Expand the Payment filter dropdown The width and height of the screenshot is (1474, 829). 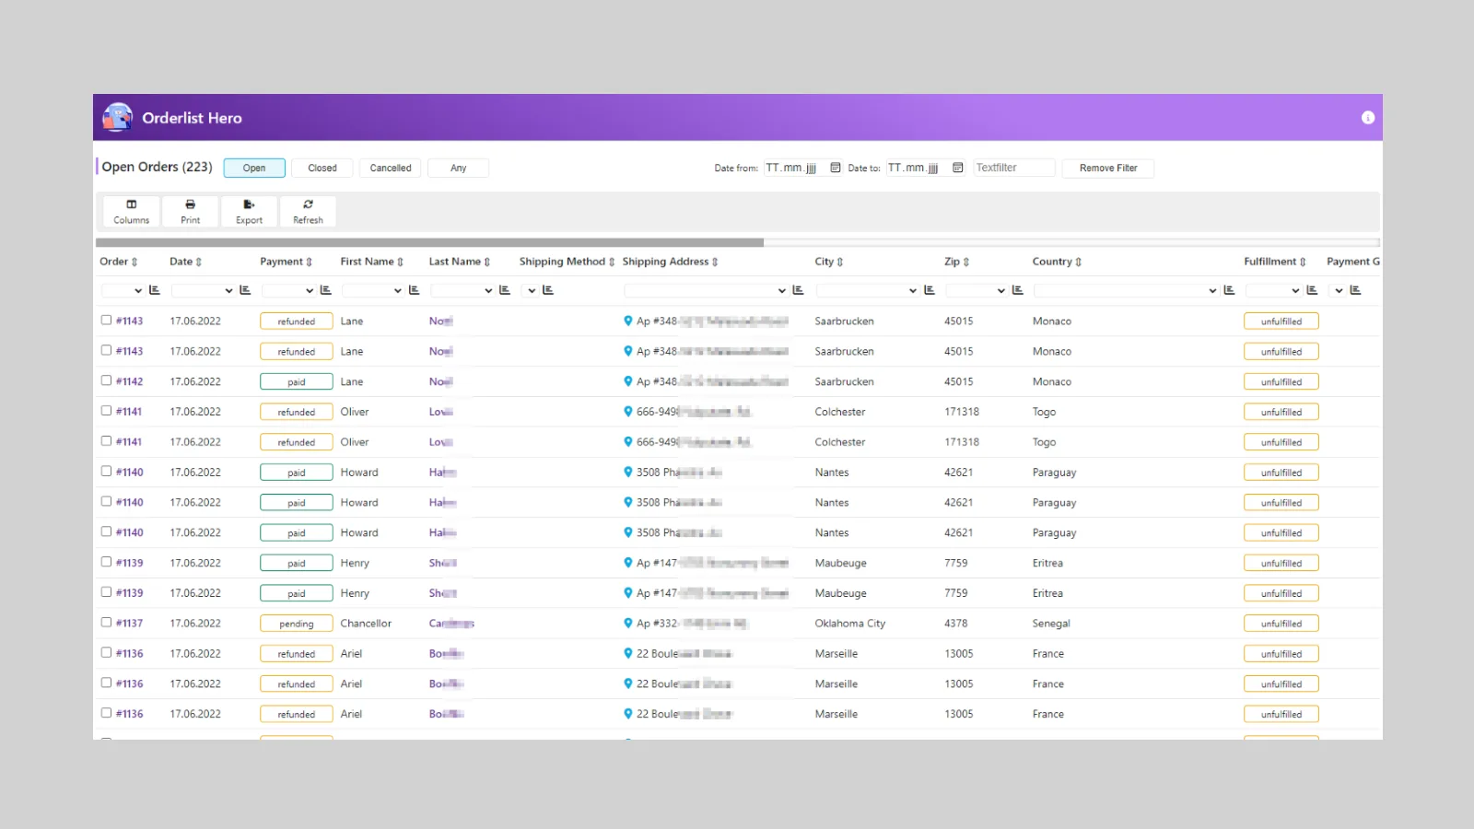click(x=289, y=290)
